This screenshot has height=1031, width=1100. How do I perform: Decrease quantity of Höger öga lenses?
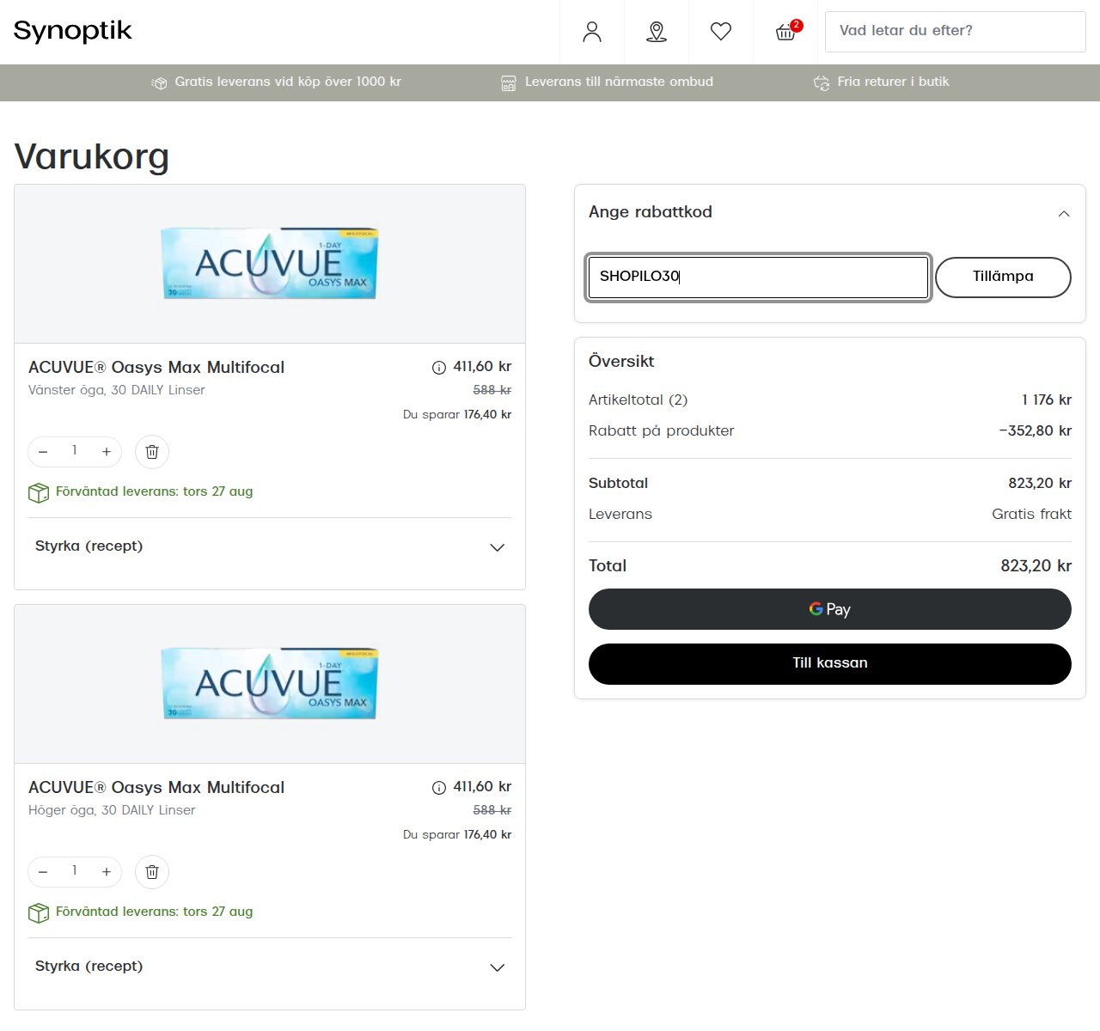43,872
